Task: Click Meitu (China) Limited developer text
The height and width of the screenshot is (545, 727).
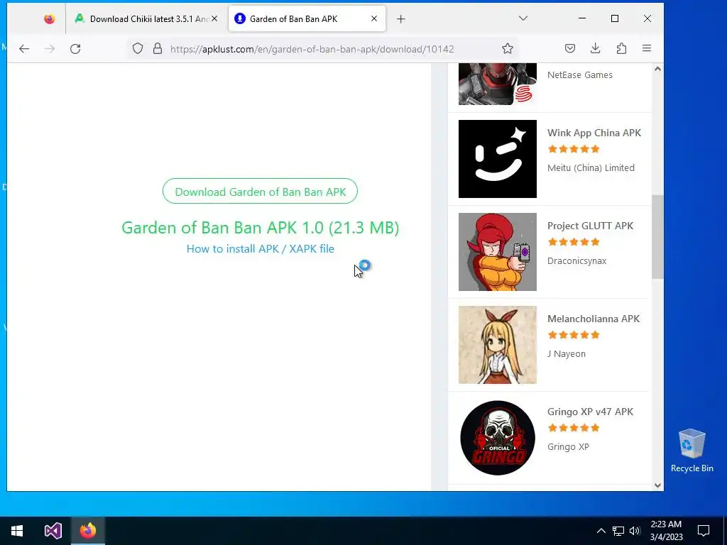Action: coord(591,167)
